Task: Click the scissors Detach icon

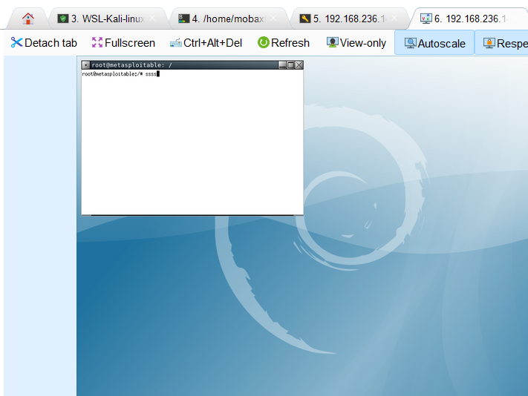Action: pyautogui.click(x=16, y=42)
